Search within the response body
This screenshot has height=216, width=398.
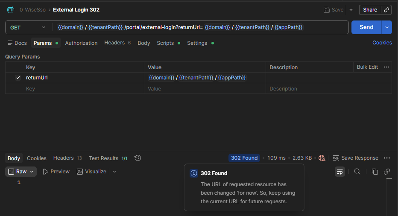pyautogui.click(x=357, y=172)
